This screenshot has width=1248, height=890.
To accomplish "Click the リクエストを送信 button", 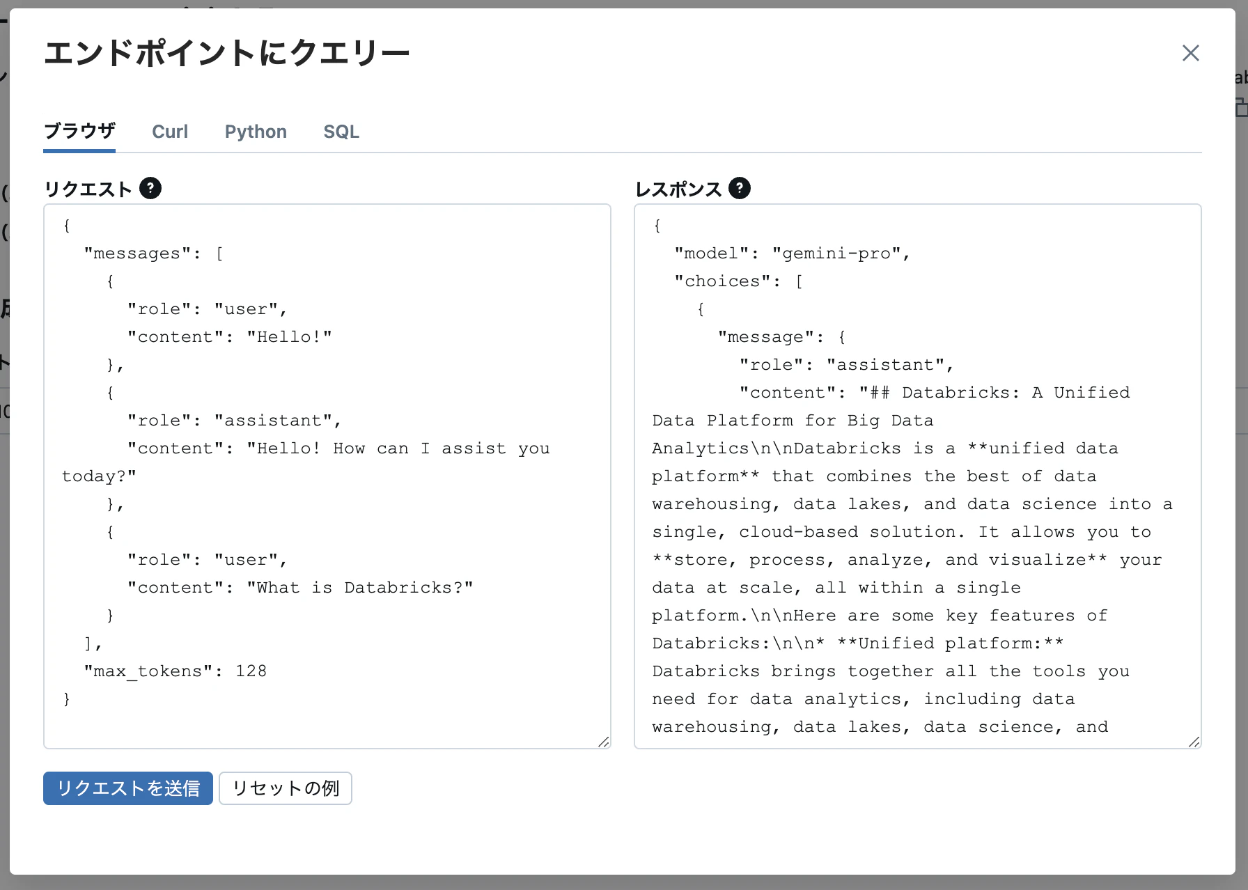I will (x=128, y=788).
